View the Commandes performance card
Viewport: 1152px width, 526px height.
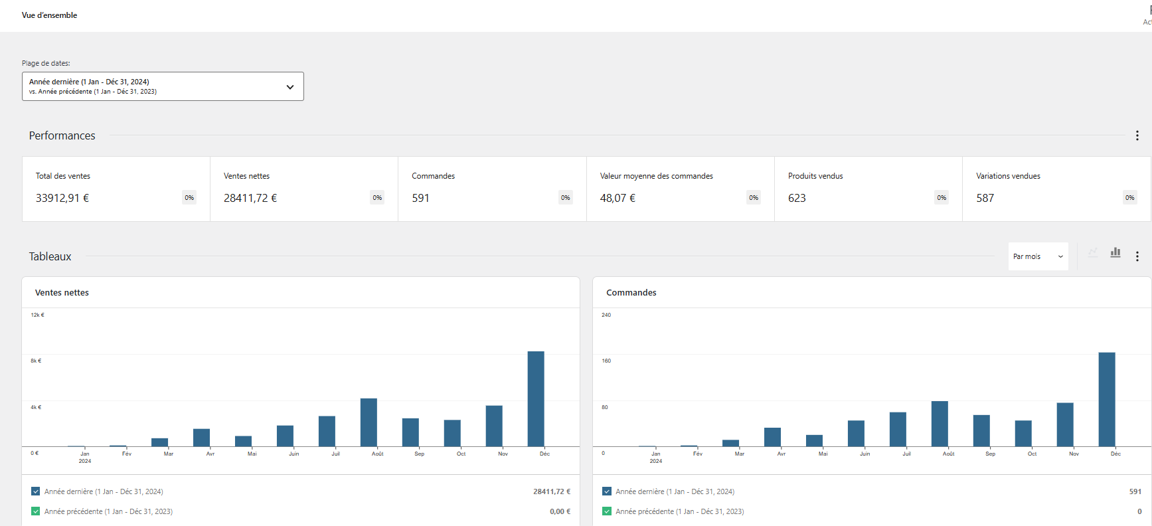(x=492, y=189)
